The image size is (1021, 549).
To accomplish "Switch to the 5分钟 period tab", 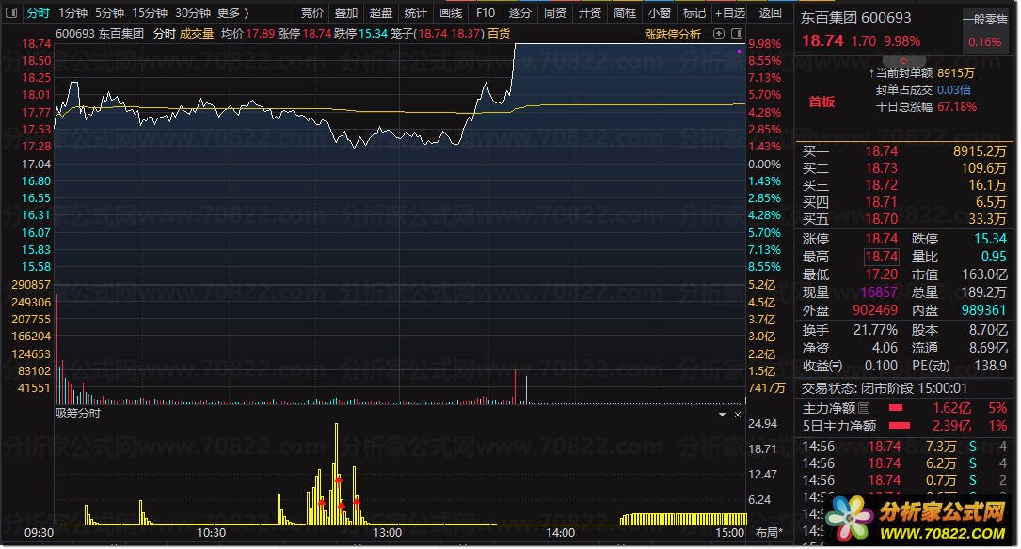I will coord(109,13).
